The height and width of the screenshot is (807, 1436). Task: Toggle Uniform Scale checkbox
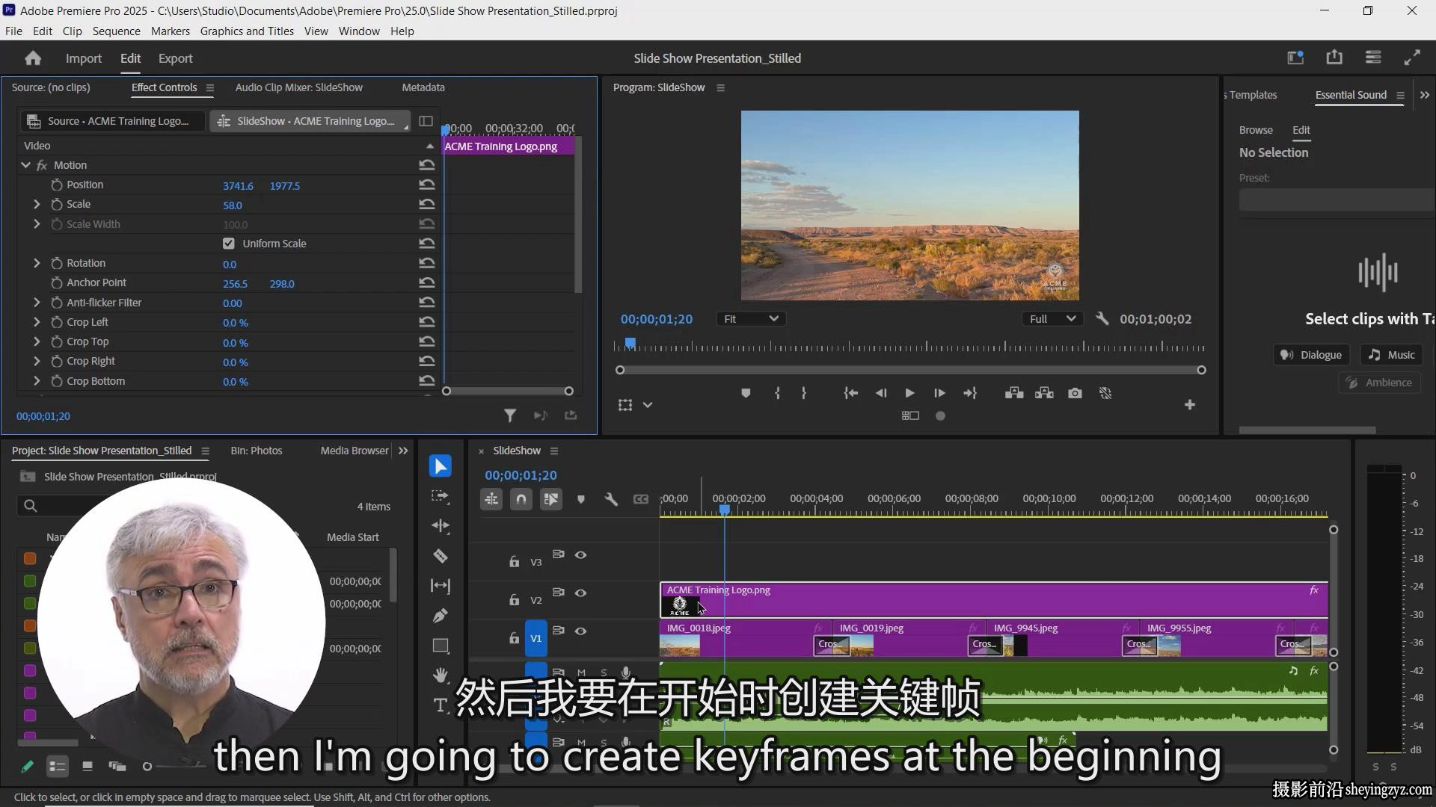coord(229,244)
